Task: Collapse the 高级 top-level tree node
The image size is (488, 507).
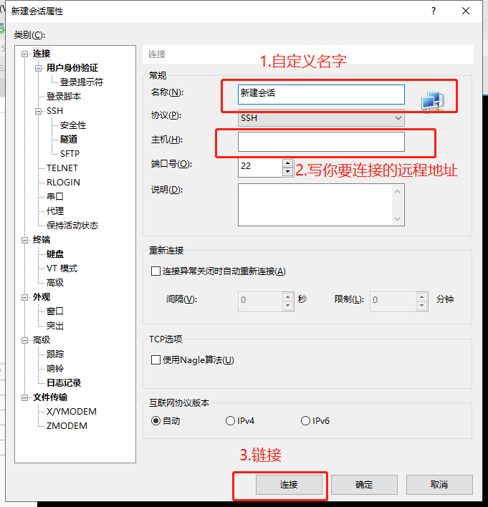Action: coord(24,340)
